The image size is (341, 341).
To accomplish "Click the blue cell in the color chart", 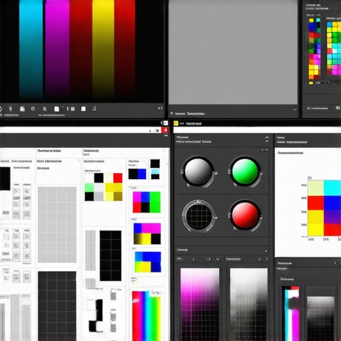I will pyautogui.click(x=332, y=203).
